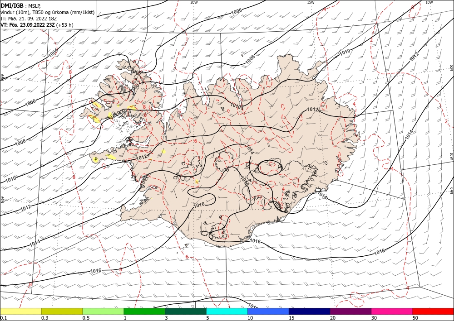Click the yellow 0.1–0.3 legend swatch

click(x=20, y=311)
